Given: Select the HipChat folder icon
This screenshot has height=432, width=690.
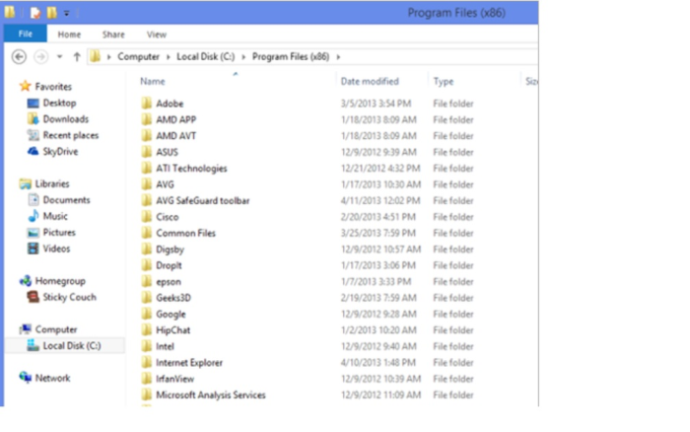Looking at the screenshot, I should (147, 330).
